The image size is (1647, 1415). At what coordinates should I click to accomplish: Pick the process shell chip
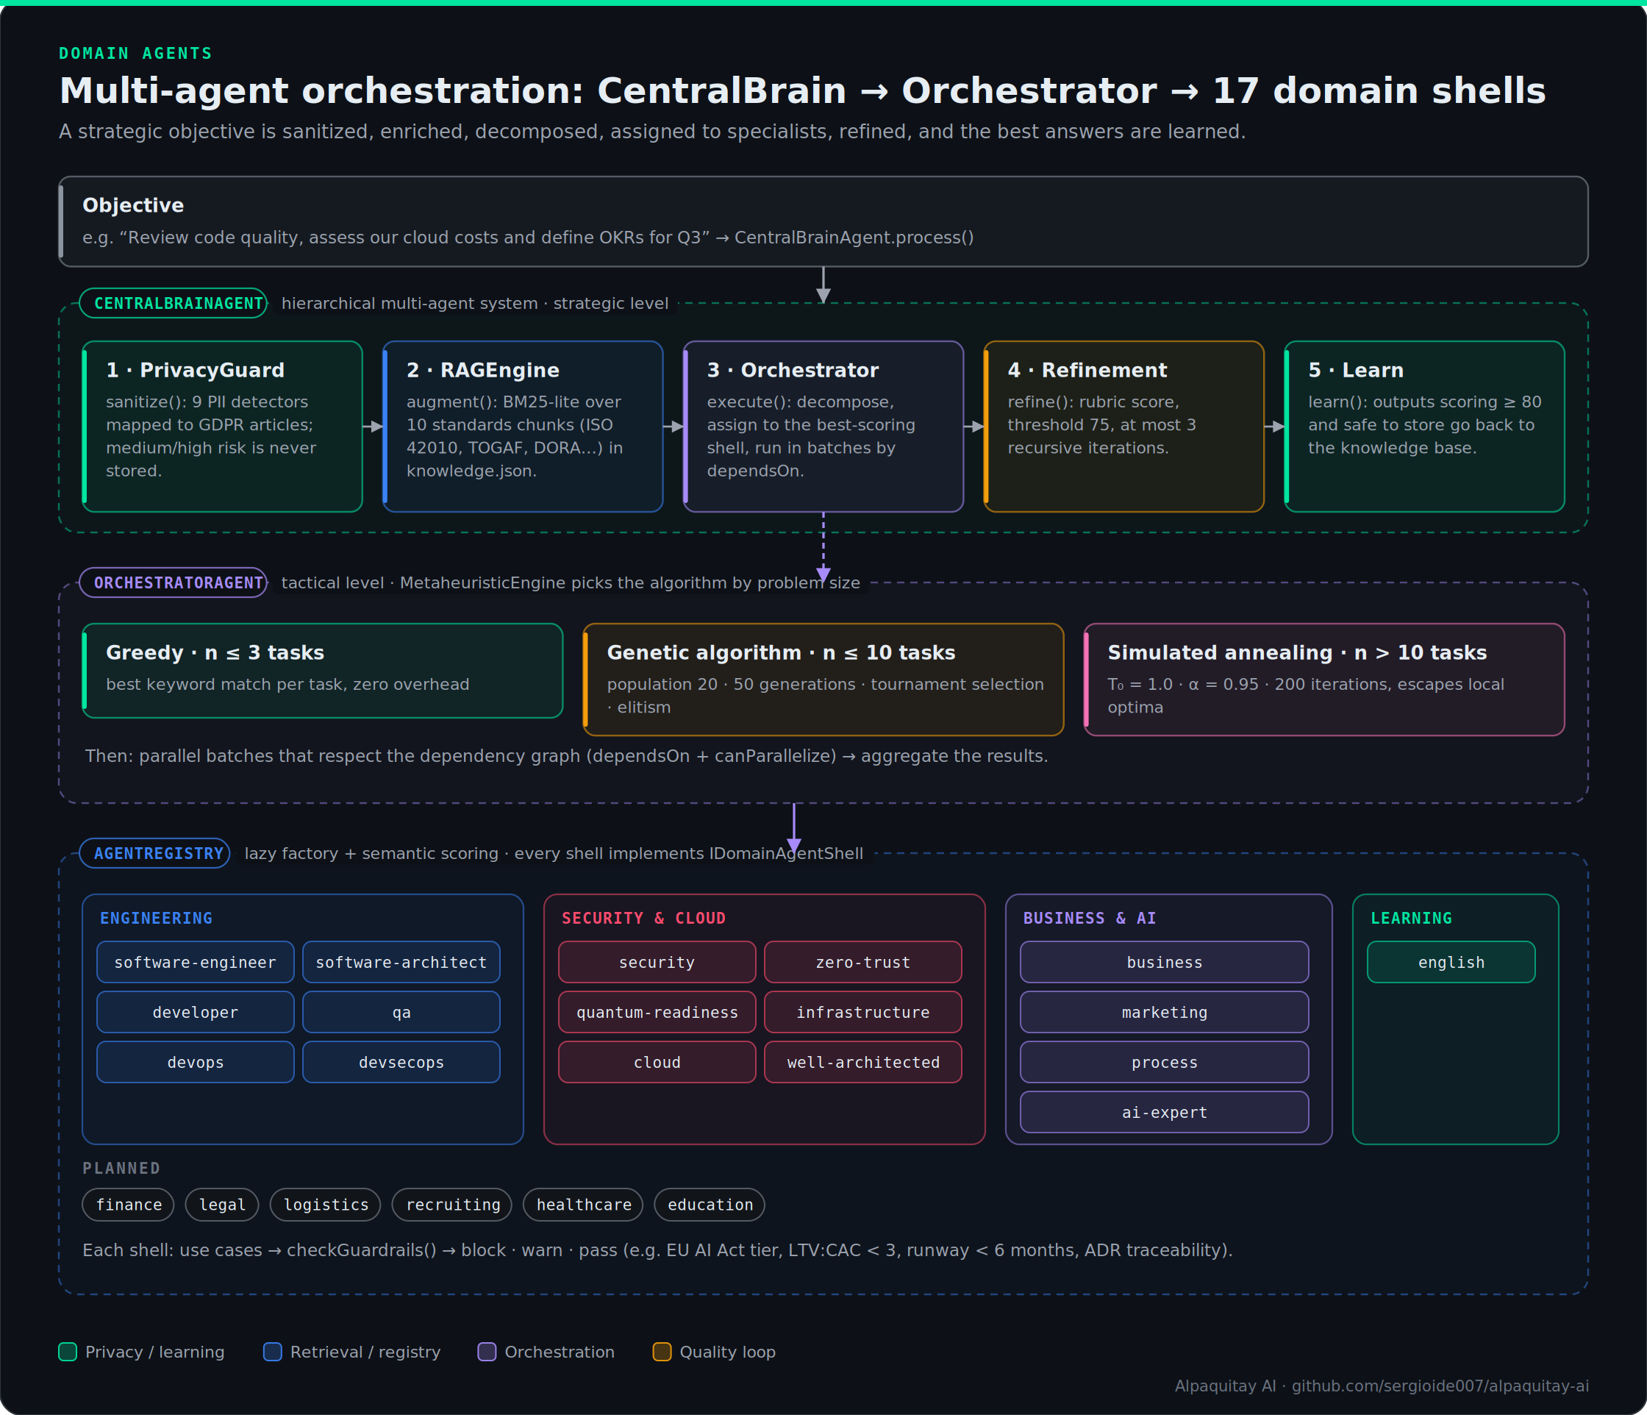tap(1165, 1062)
